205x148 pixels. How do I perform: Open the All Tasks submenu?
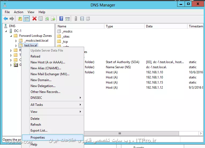[x=56, y=104]
